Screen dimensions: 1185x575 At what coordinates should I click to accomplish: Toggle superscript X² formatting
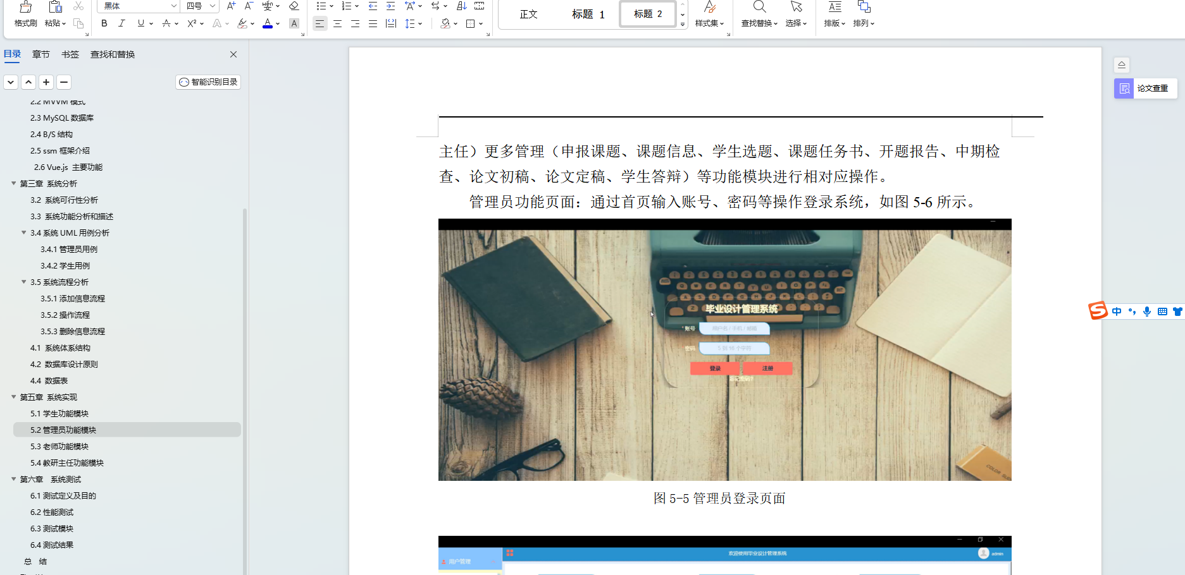click(192, 23)
